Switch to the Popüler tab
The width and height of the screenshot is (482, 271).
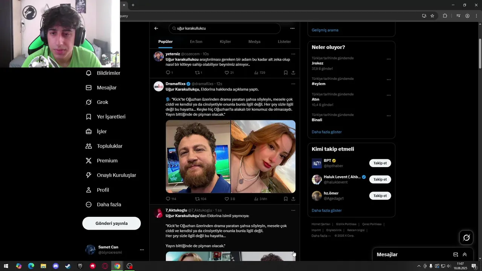tap(165, 41)
